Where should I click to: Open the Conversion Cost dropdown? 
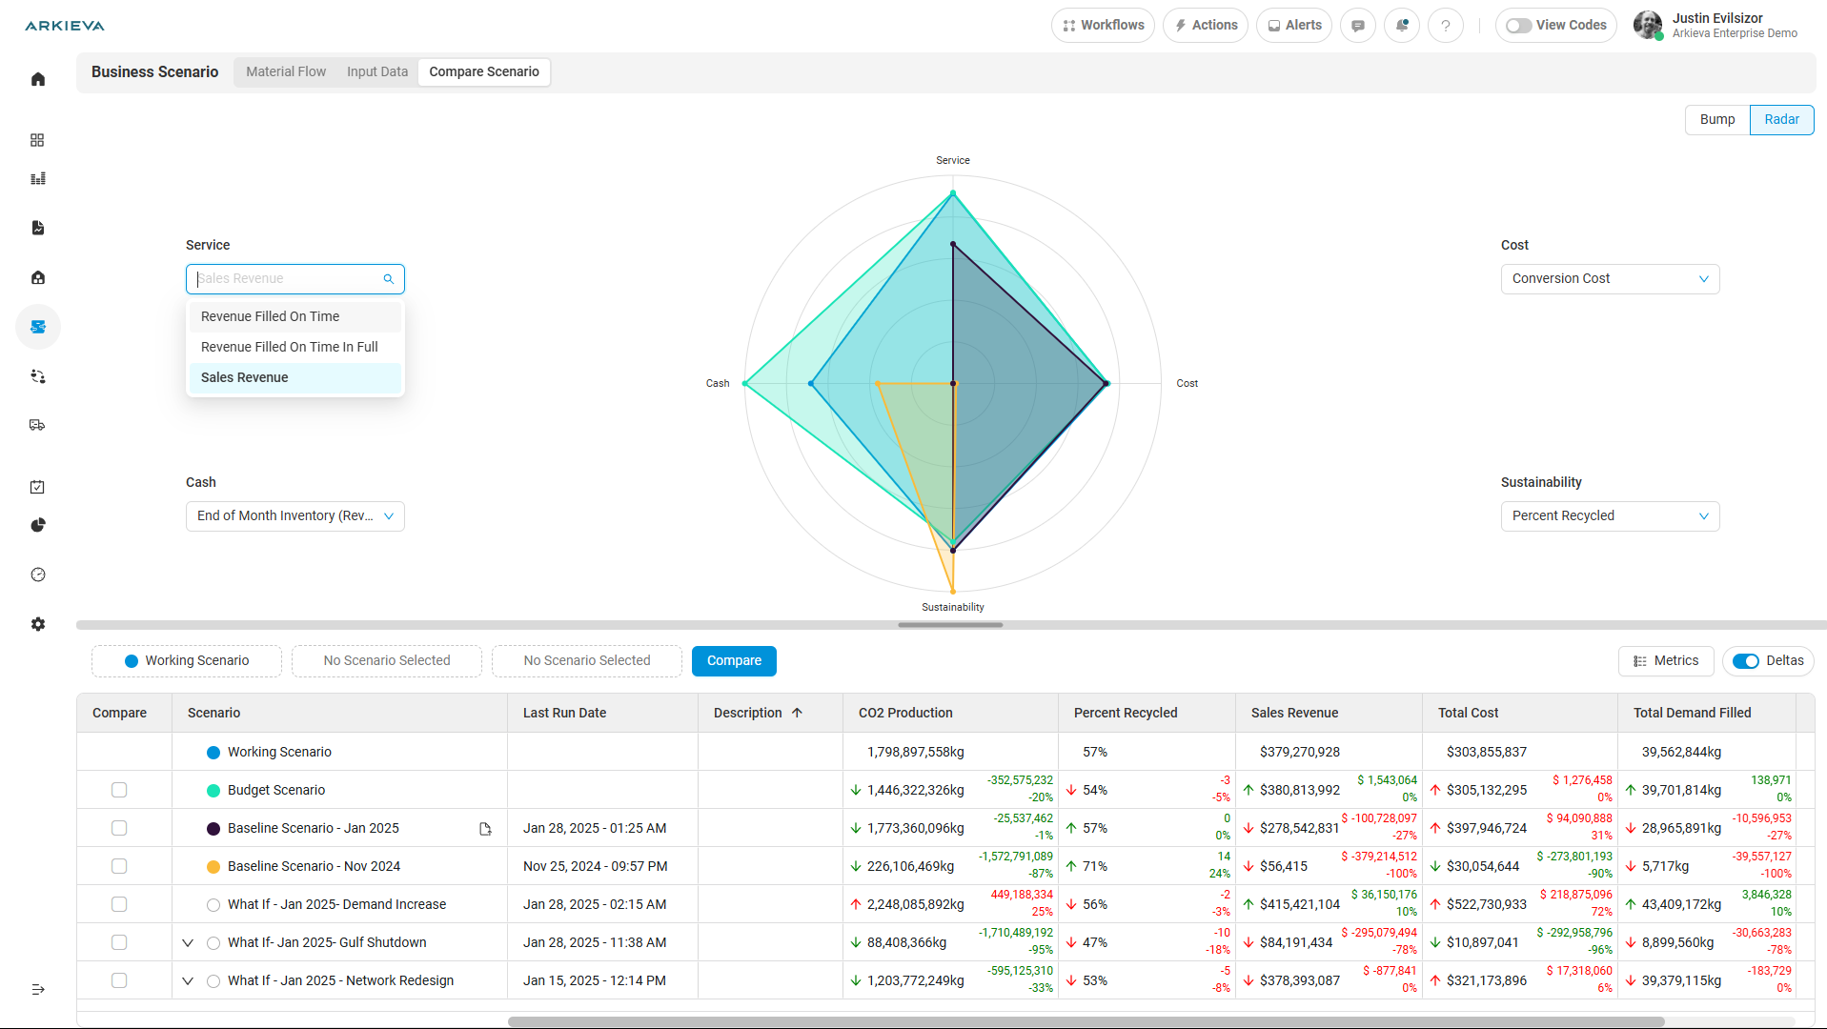[1610, 279]
